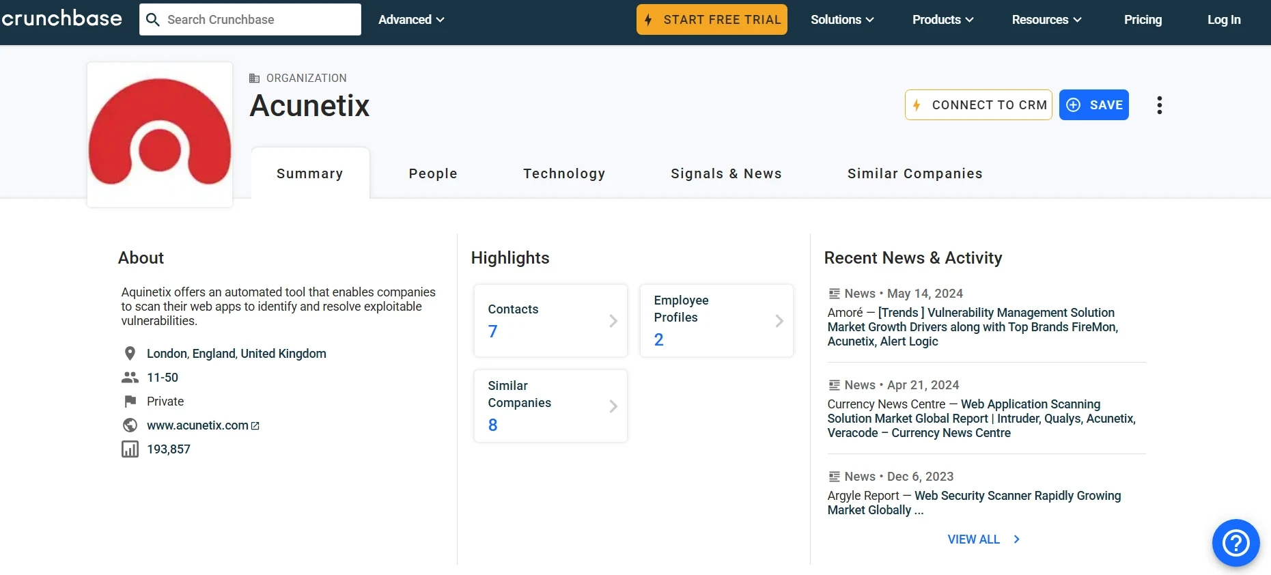Click the lightning bolt icon on free trial

648,20
